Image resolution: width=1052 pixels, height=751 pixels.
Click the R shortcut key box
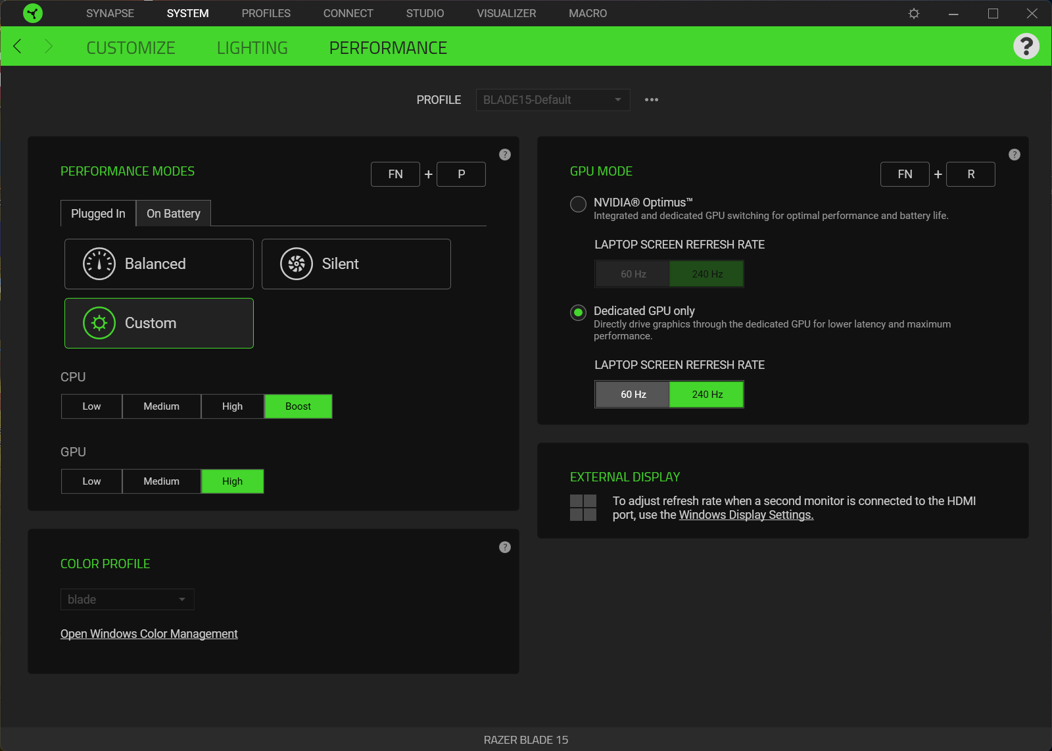pyautogui.click(x=970, y=174)
